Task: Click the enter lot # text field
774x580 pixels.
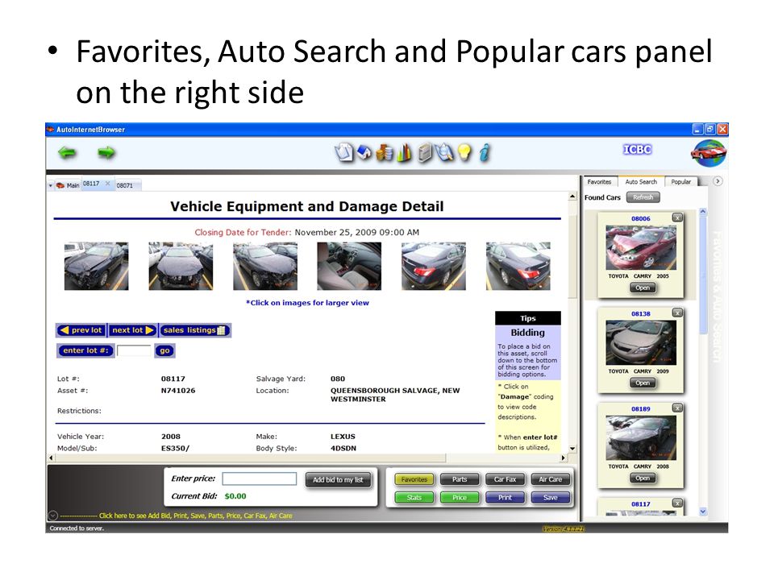Action: tap(134, 350)
